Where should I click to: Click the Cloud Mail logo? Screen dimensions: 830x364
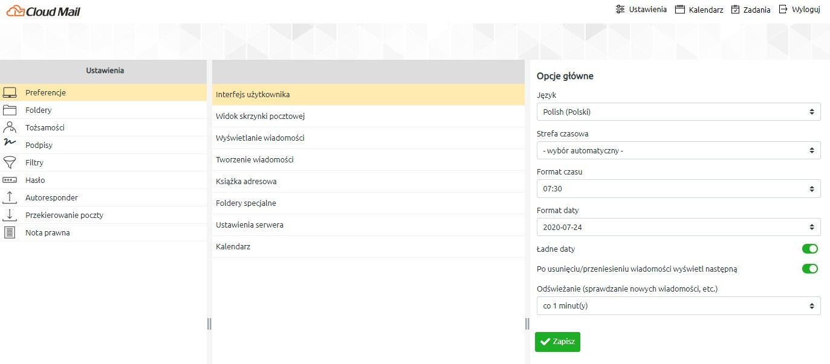coord(44,11)
